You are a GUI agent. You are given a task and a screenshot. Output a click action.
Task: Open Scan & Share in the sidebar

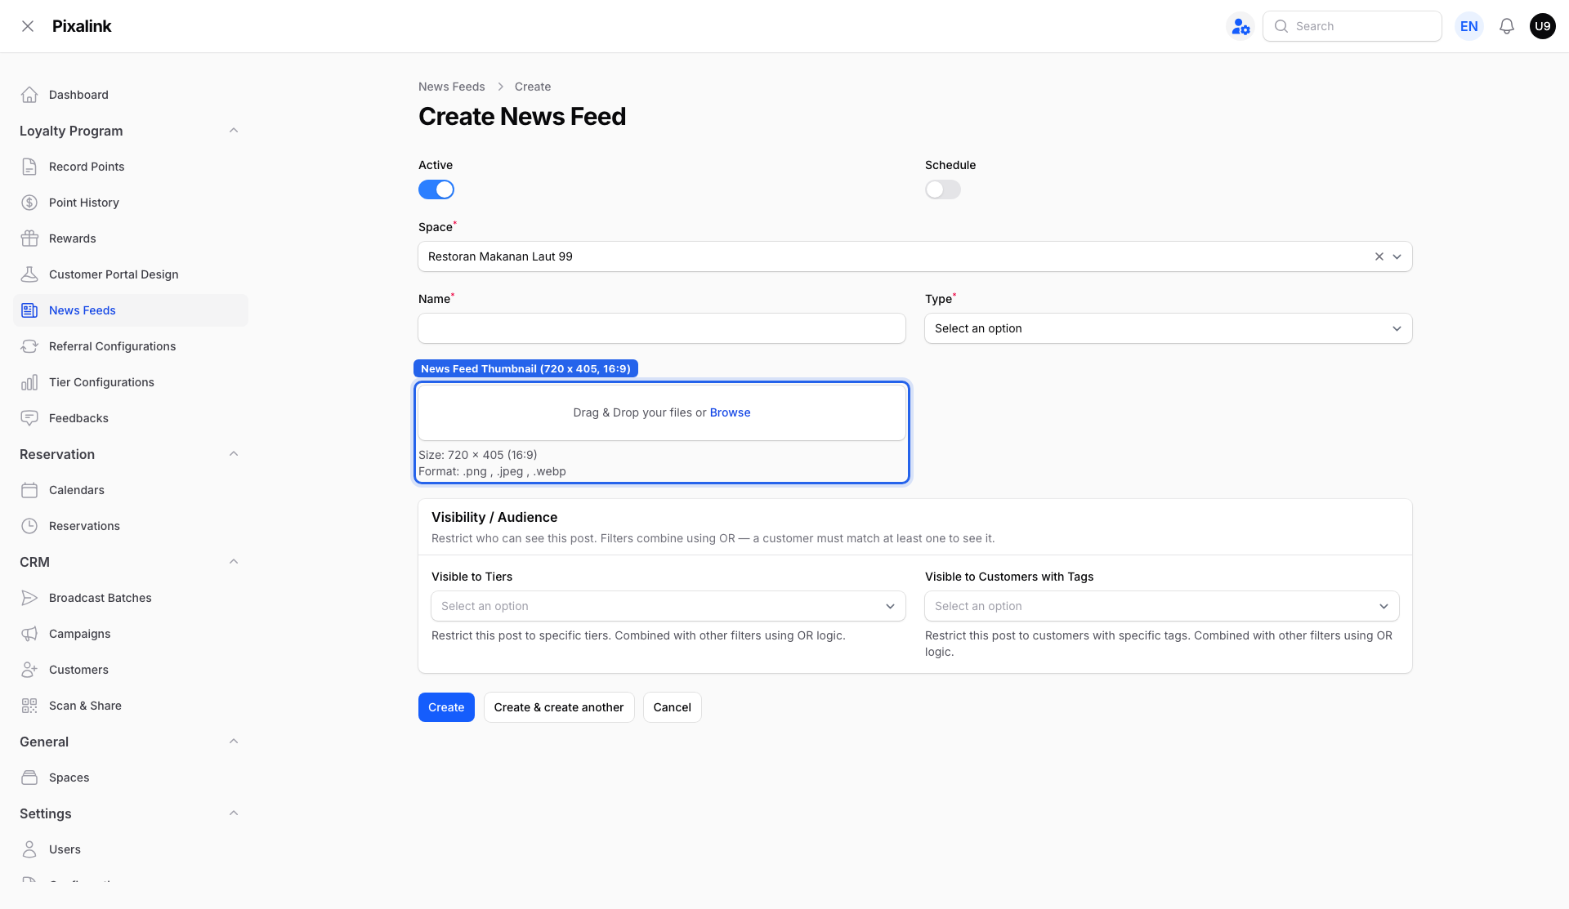click(131, 706)
